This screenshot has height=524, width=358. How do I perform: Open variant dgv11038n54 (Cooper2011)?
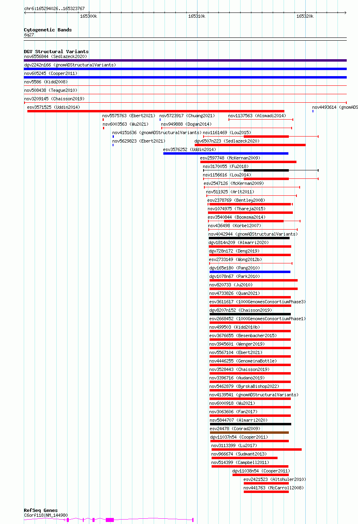[261, 471]
